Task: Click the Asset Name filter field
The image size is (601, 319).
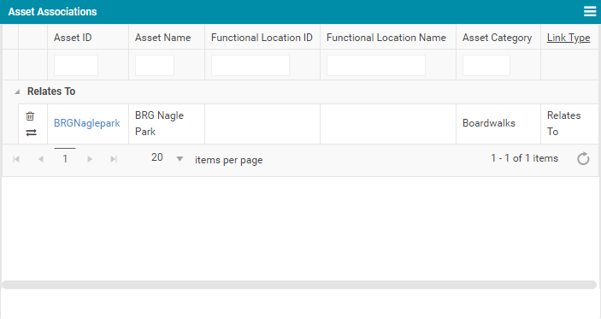Action: pos(155,65)
